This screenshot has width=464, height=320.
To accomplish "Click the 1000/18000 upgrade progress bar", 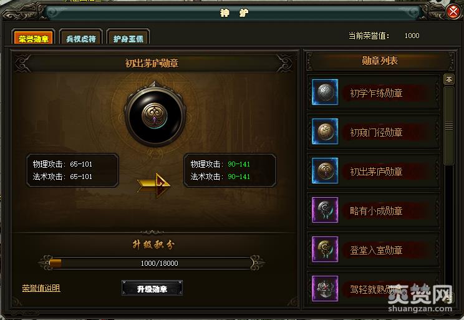I will point(152,263).
